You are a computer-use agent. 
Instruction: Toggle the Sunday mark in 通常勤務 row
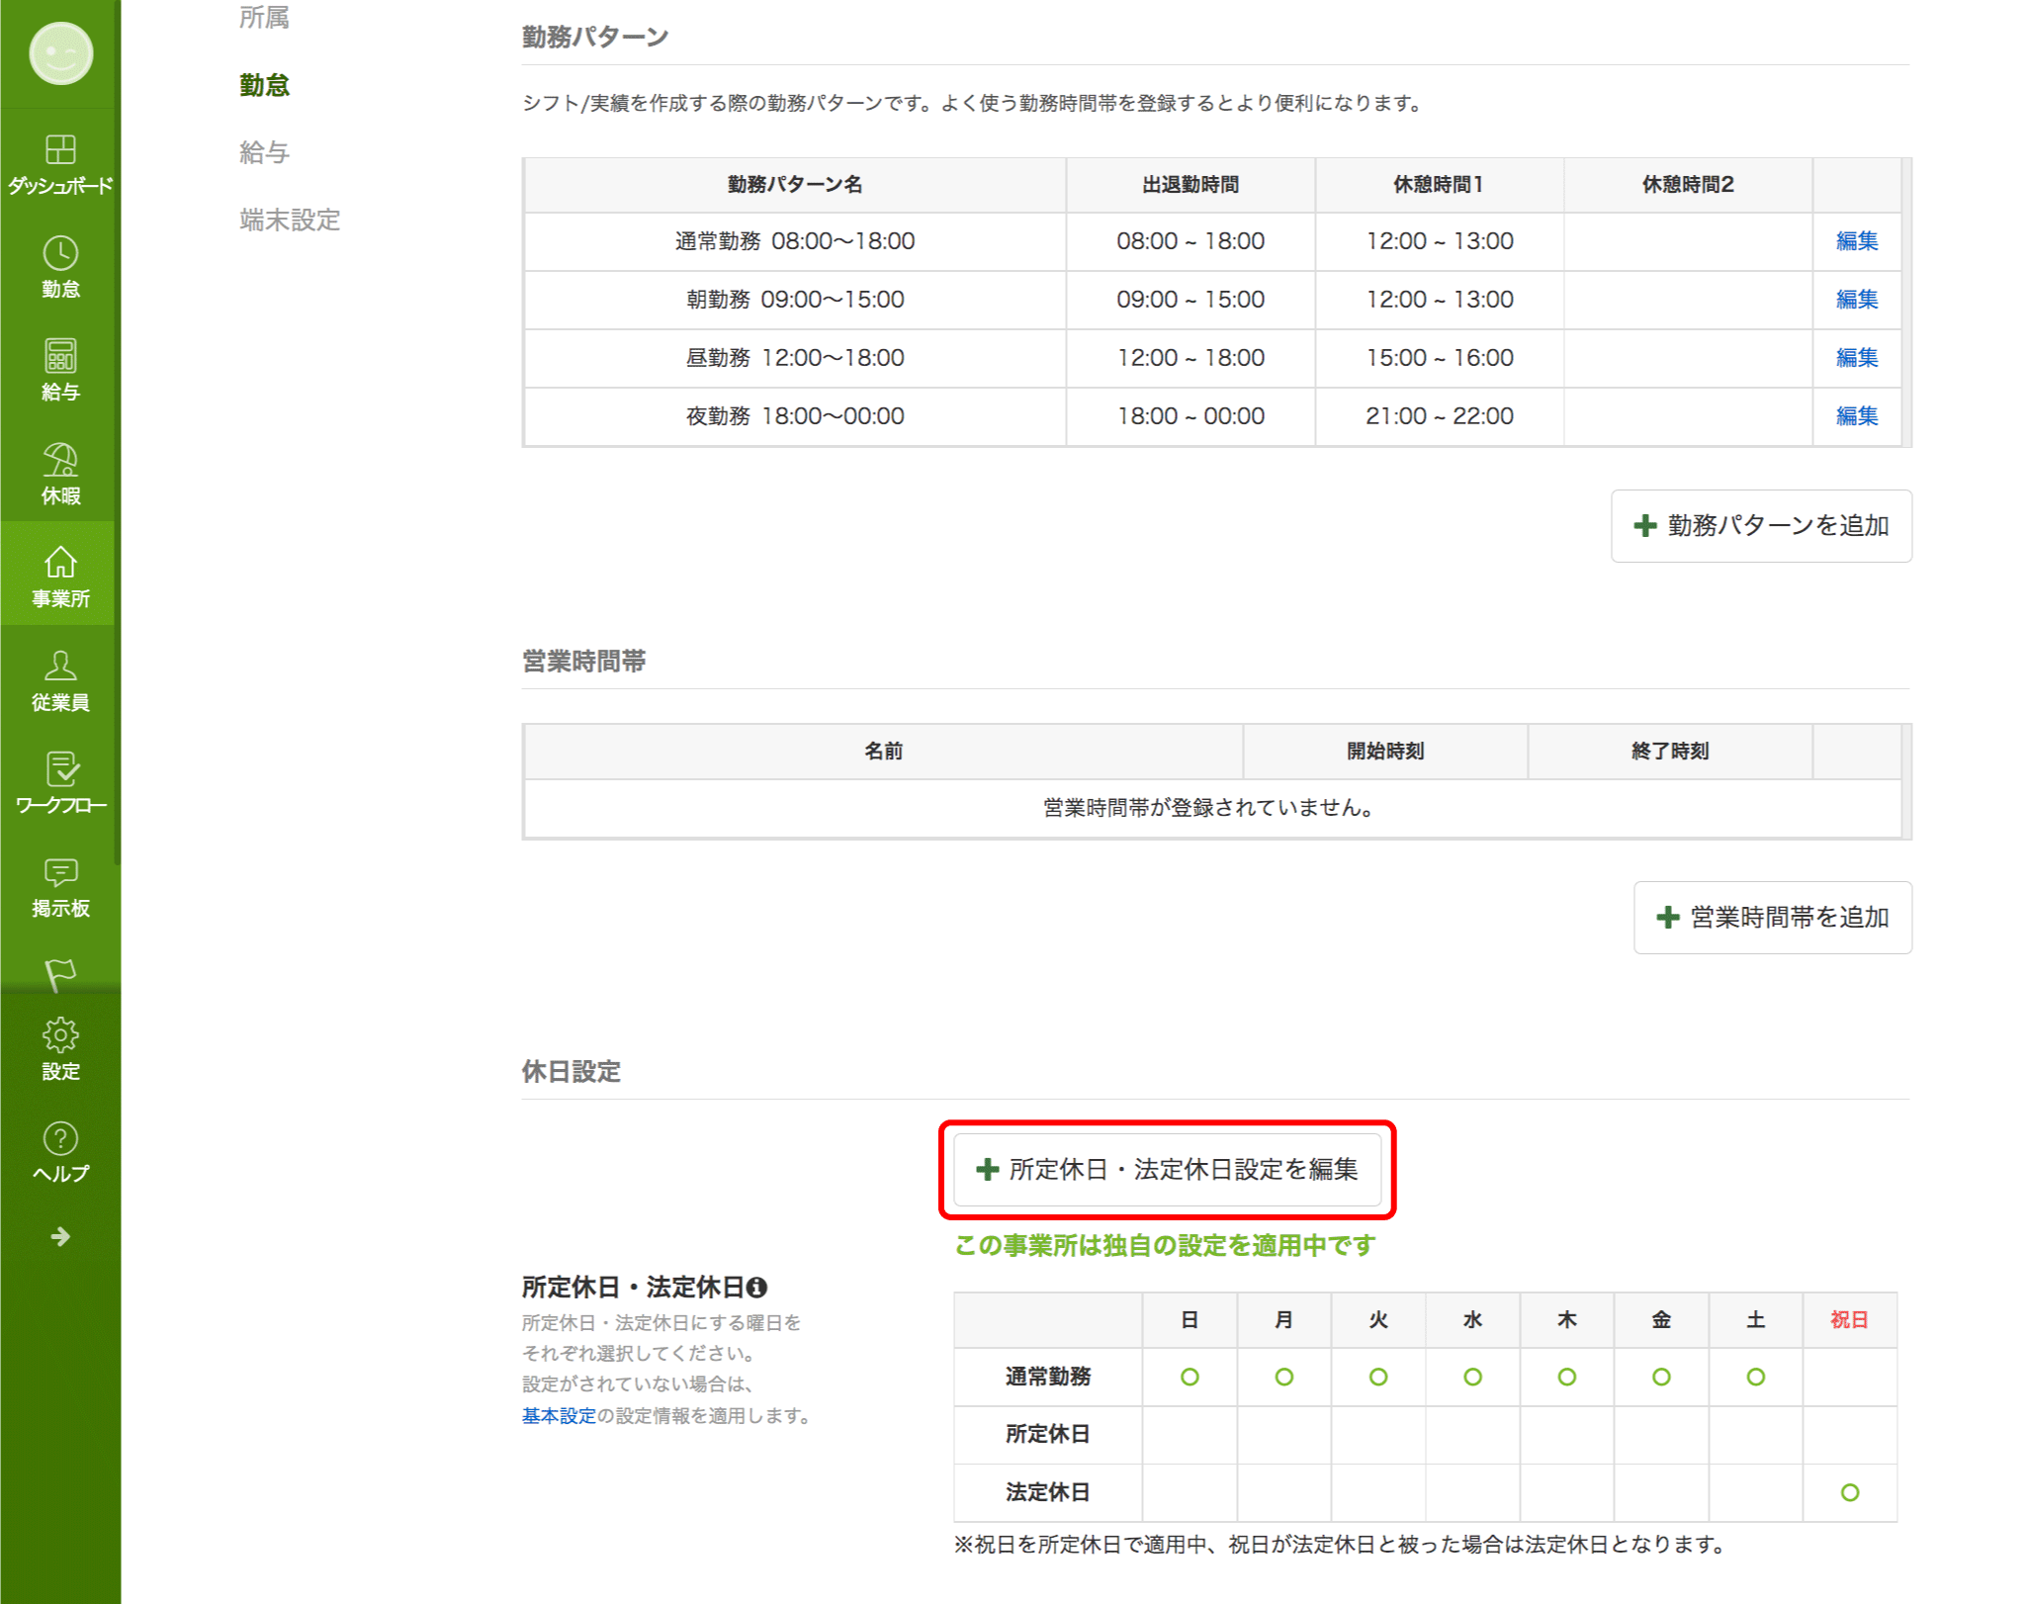click(x=1189, y=1377)
